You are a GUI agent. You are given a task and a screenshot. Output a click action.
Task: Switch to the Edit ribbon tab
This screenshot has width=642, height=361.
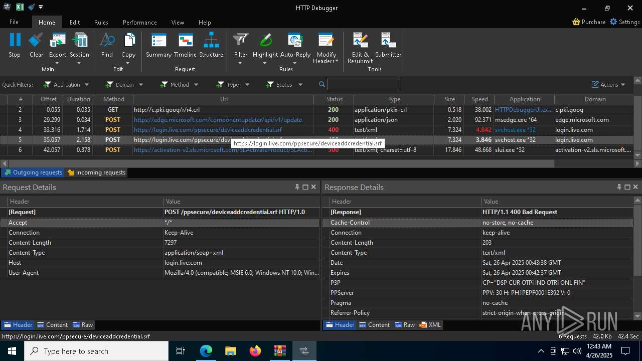point(75,22)
